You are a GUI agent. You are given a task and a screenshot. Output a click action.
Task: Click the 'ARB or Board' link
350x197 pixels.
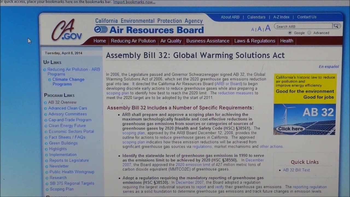pyautogui.click(x=229, y=84)
